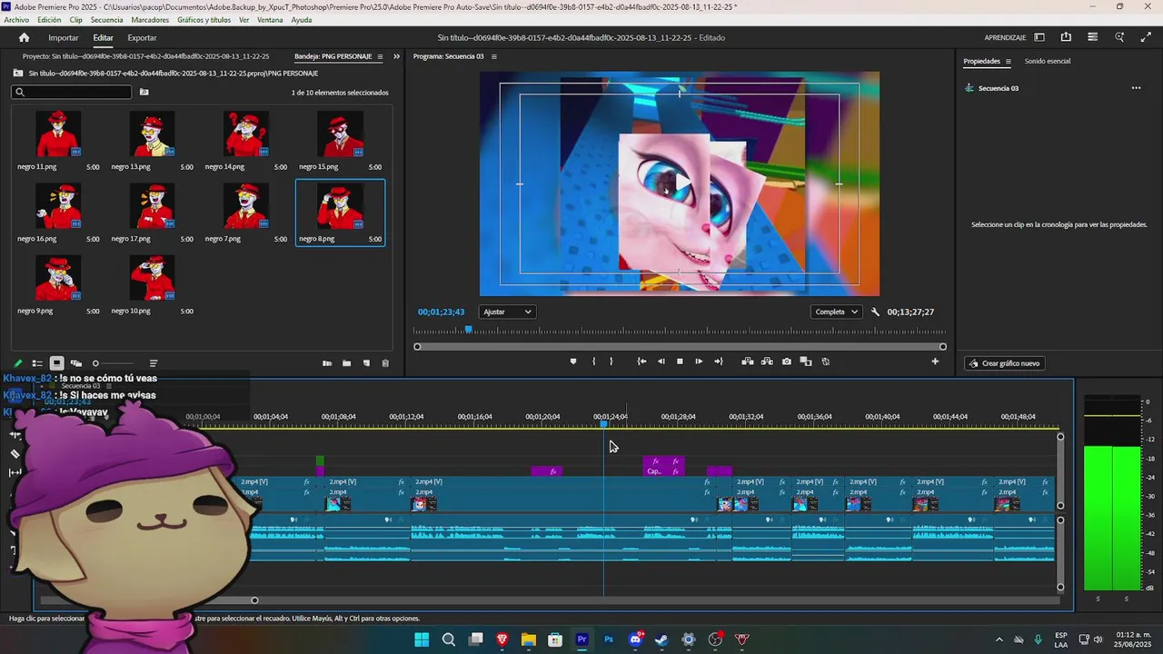The width and height of the screenshot is (1163, 654).
Task: Open the Secuencia menu
Action: (107, 19)
